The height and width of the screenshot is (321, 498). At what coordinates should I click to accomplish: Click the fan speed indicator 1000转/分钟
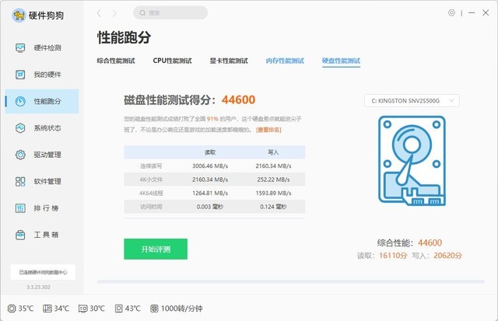click(176, 309)
